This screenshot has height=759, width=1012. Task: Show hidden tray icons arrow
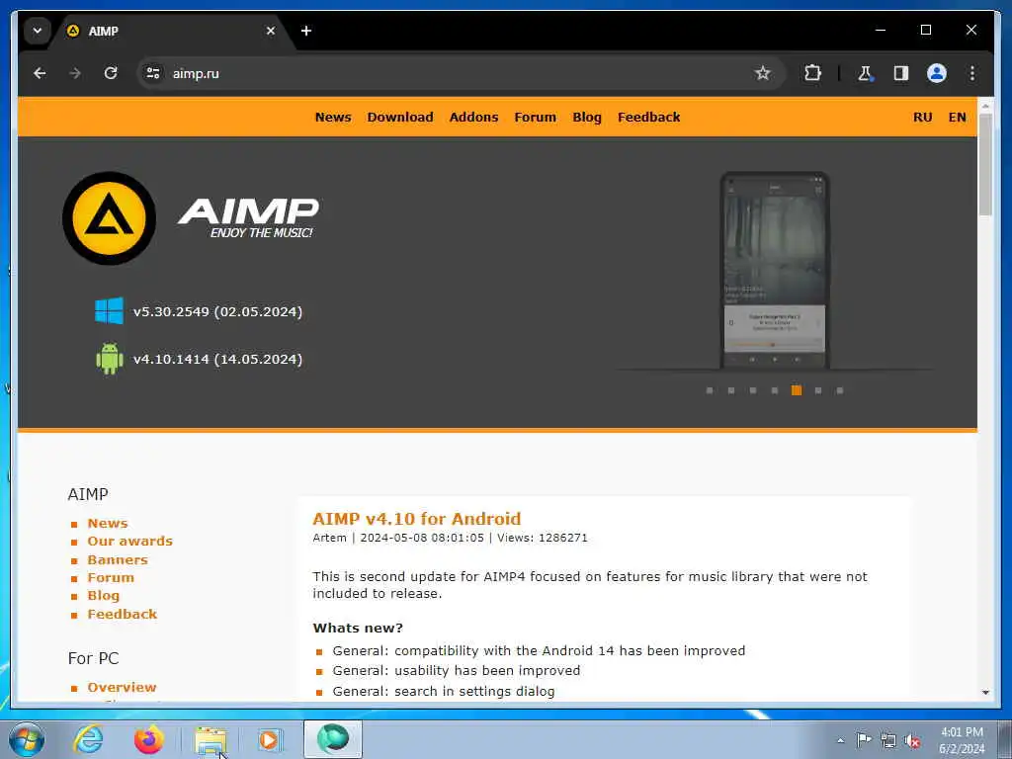[840, 741]
